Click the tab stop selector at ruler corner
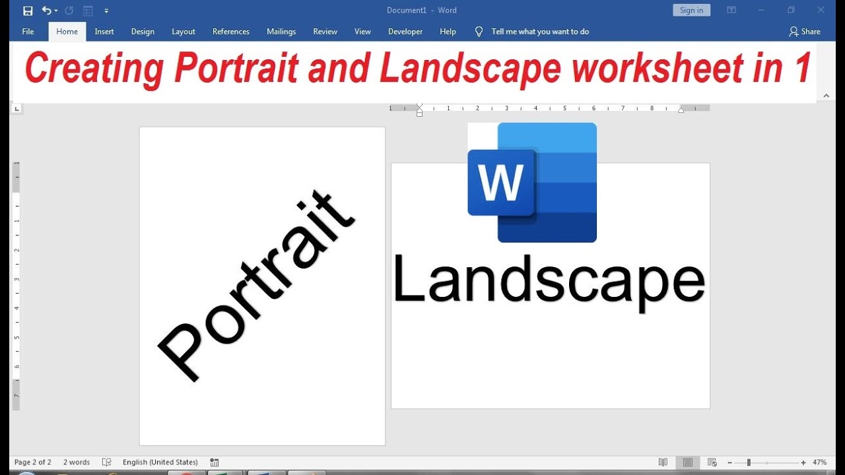The width and height of the screenshot is (845, 475). click(x=17, y=108)
